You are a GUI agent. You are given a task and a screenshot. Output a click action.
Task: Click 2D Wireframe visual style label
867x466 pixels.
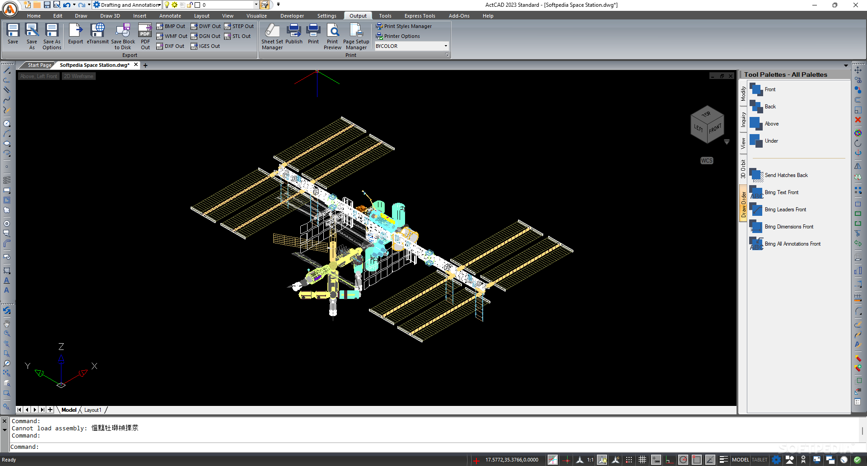(79, 76)
